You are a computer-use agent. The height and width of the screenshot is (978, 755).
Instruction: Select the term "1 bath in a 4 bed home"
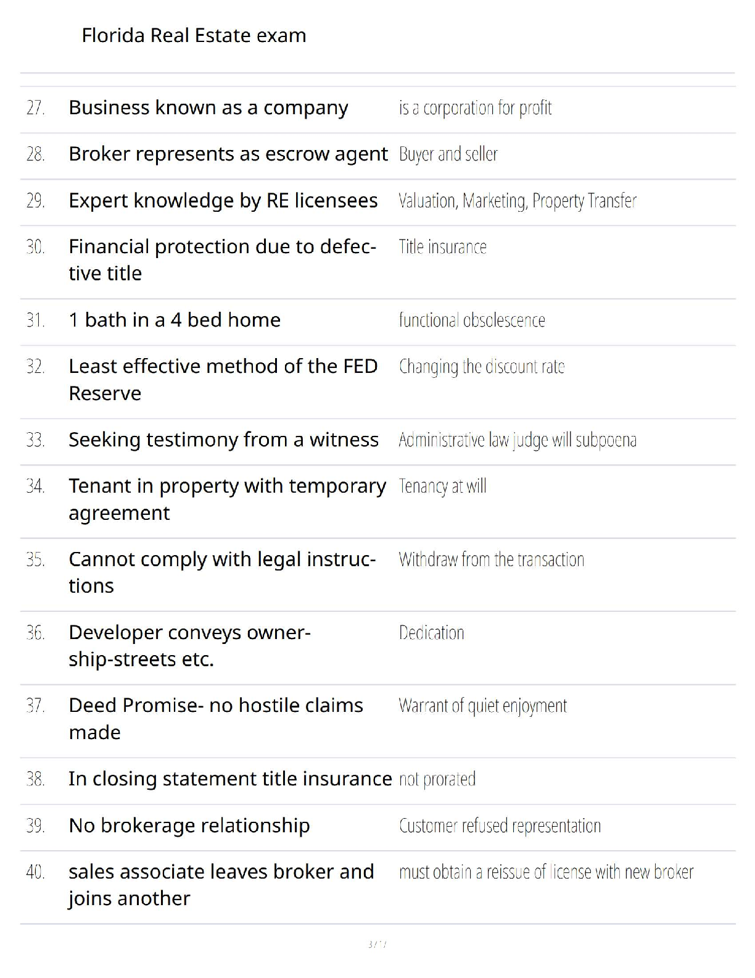click(x=175, y=320)
